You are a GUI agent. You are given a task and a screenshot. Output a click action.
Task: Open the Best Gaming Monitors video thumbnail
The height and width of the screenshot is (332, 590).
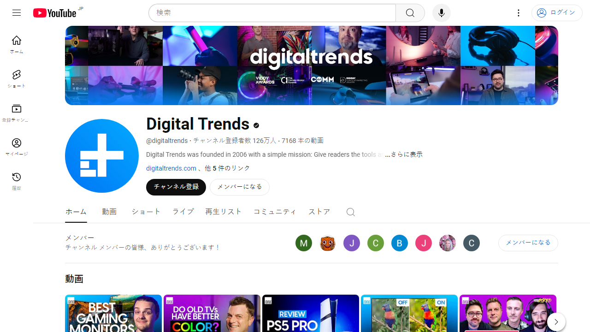tap(113, 314)
